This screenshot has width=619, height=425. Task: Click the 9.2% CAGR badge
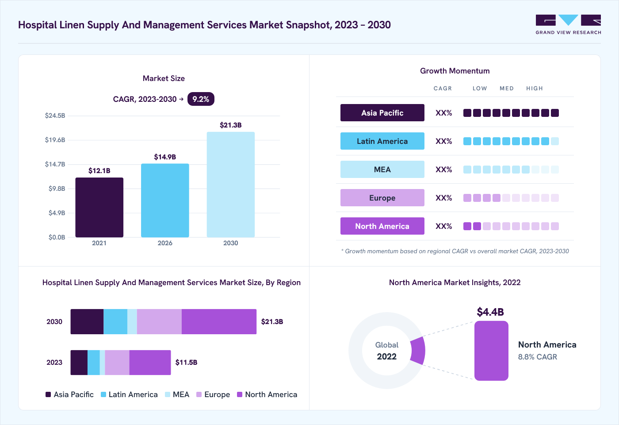pyautogui.click(x=201, y=99)
